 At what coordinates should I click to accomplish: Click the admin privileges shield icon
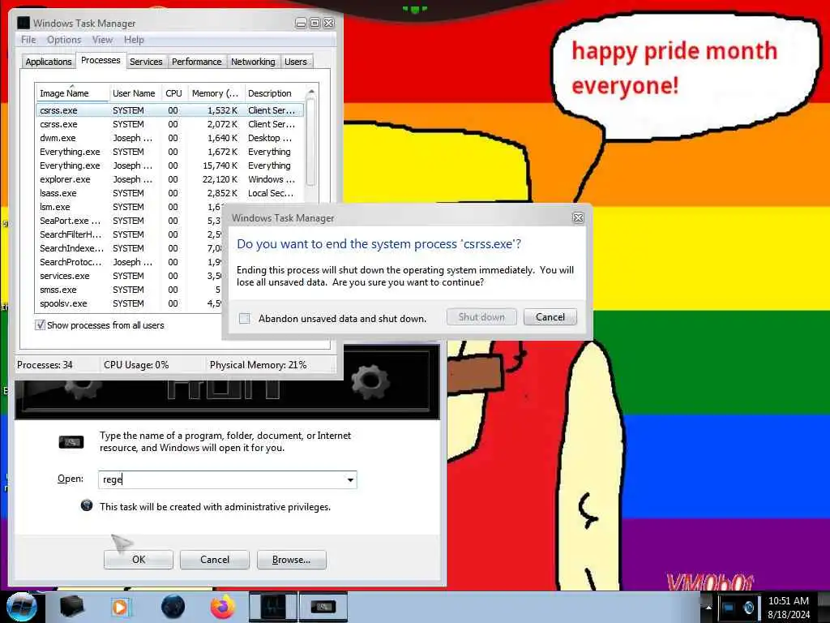pyautogui.click(x=87, y=506)
